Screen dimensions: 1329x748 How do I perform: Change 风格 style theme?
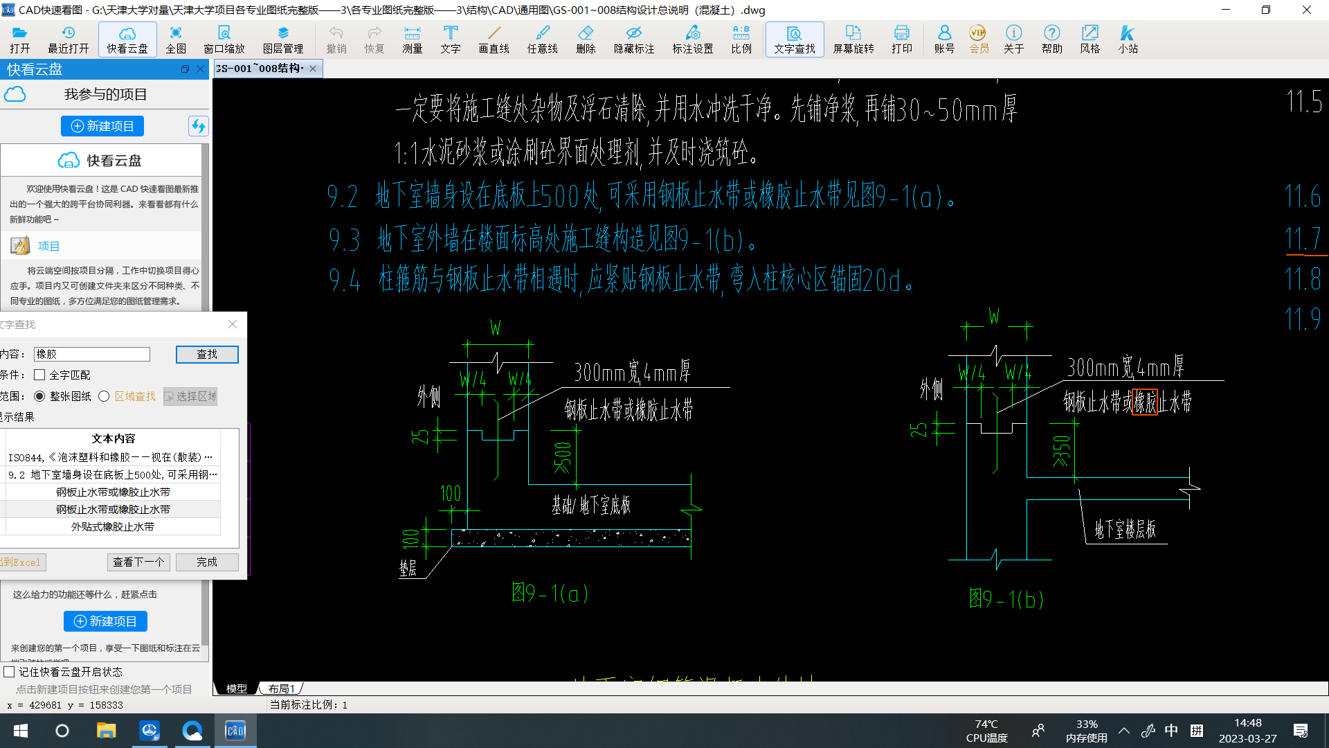[x=1090, y=39]
